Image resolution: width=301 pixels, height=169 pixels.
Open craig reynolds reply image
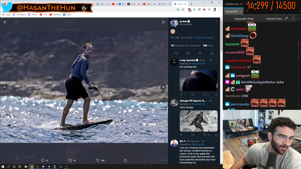tap(198, 80)
